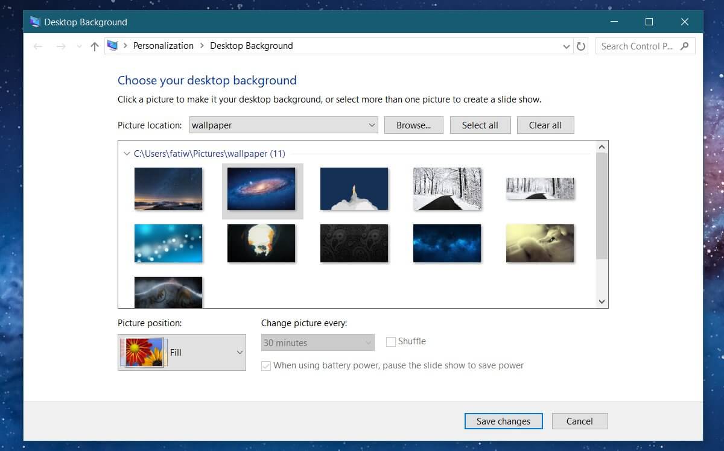Image resolution: width=724 pixels, height=451 pixels.
Task: Click the Cancel button
Action: pos(579,421)
